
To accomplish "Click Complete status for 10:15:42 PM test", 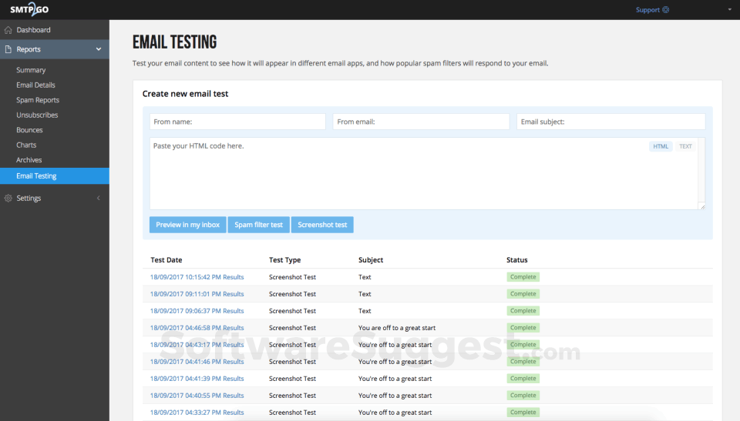I will pyautogui.click(x=523, y=277).
